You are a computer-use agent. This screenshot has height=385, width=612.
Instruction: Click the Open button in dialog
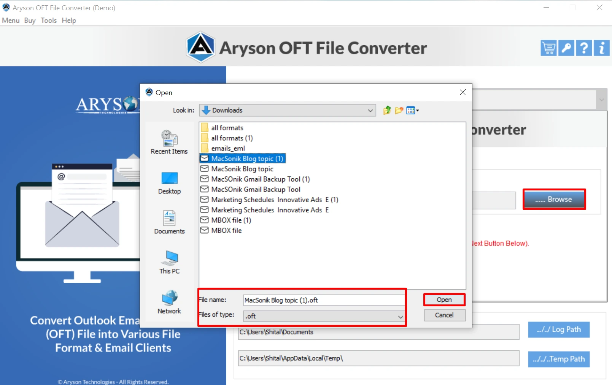pos(444,300)
